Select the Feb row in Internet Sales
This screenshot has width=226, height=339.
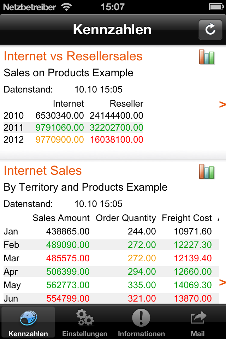coord(111,245)
